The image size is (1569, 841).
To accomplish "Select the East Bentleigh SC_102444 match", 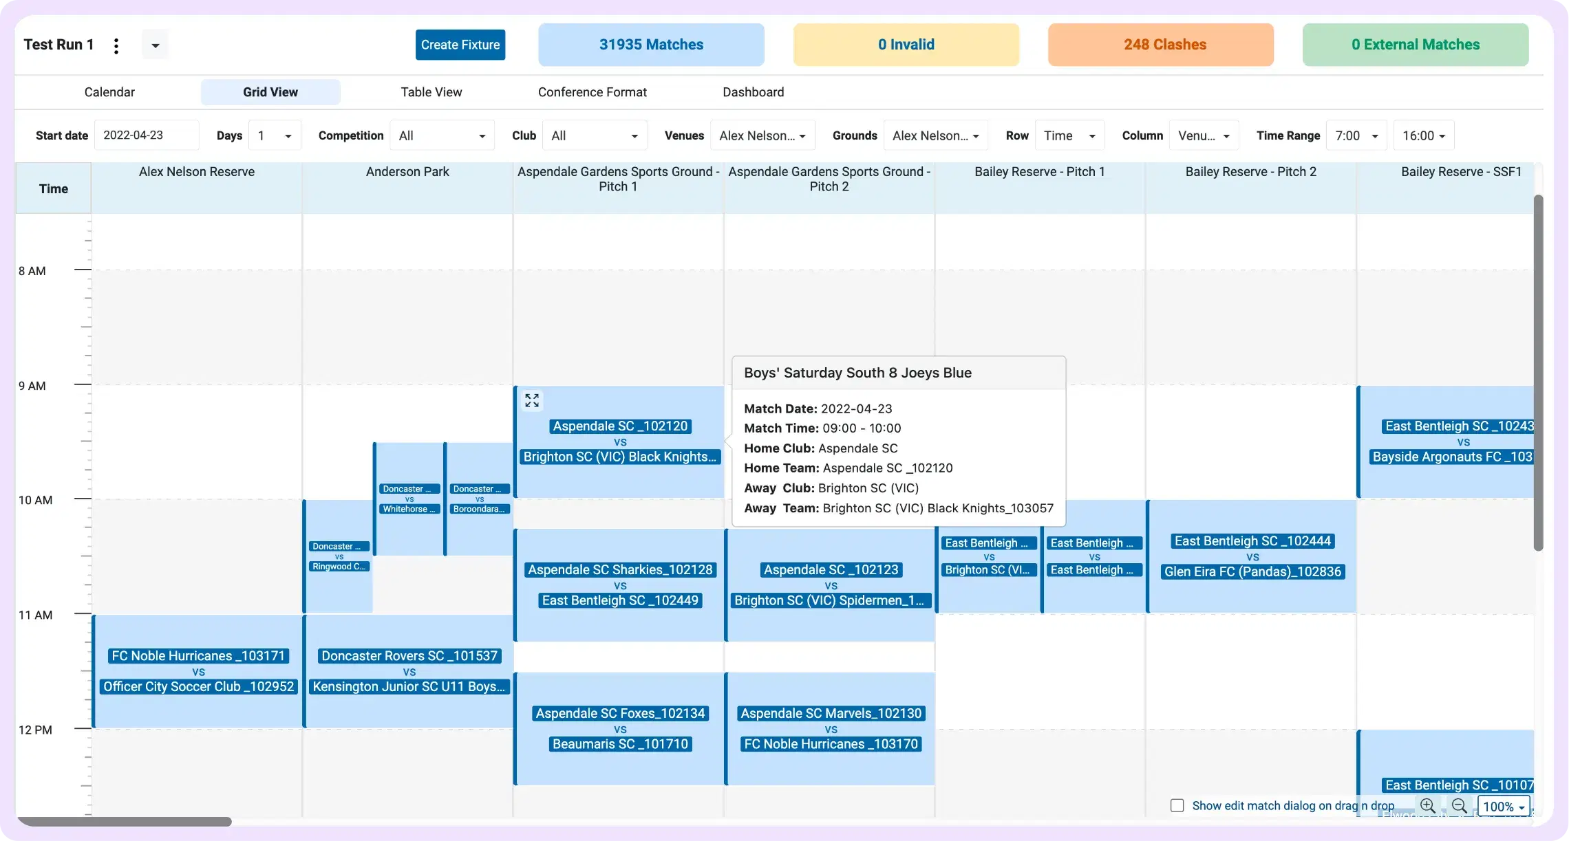I will tap(1252, 556).
